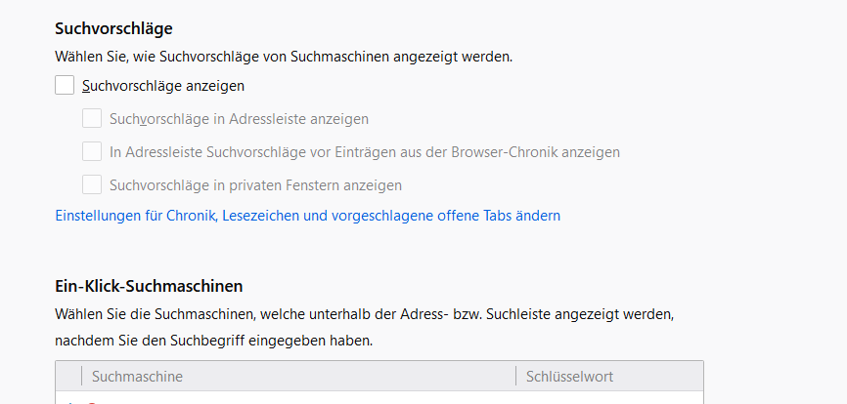Click the label mentioning 'Browser-Chronik anzeigen'

click(364, 152)
